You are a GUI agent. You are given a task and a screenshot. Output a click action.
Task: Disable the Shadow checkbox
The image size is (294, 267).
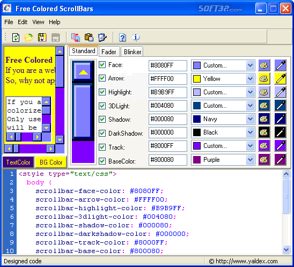(x=102, y=120)
